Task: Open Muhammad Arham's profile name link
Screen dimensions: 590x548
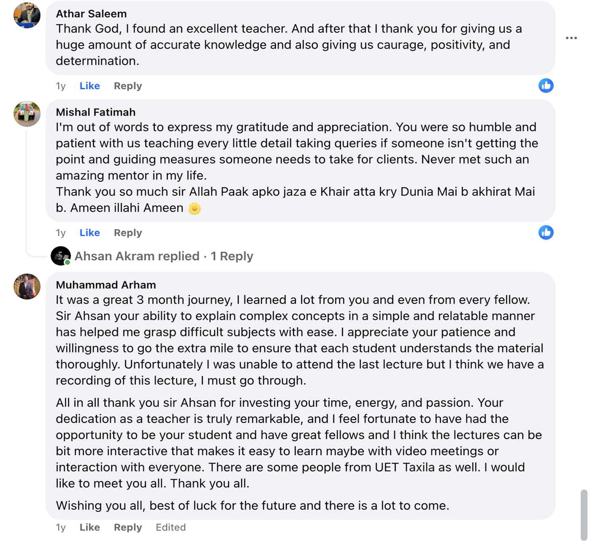Action: pyautogui.click(x=106, y=285)
